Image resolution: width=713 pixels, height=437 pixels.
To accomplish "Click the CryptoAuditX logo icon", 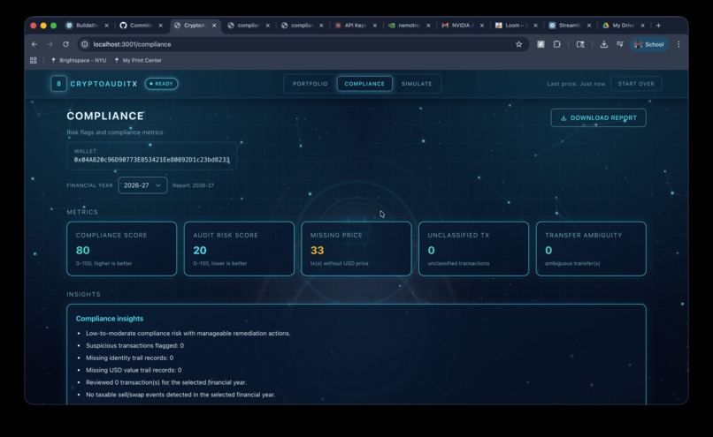I will tap(58, 84).
